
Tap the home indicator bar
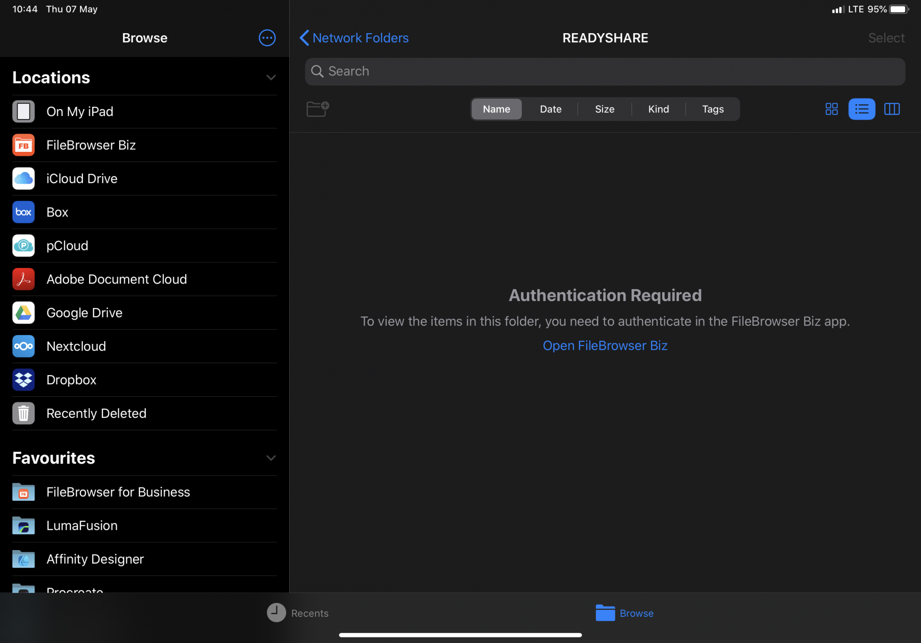[460, 635]
